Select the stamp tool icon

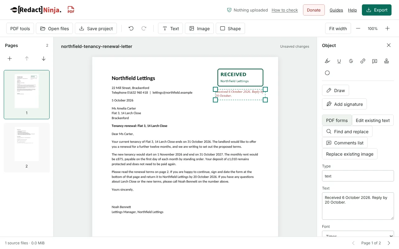(x=387, y=61)
